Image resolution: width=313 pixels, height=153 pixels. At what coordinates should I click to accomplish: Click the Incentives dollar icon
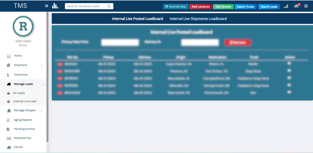click(8, 75)
